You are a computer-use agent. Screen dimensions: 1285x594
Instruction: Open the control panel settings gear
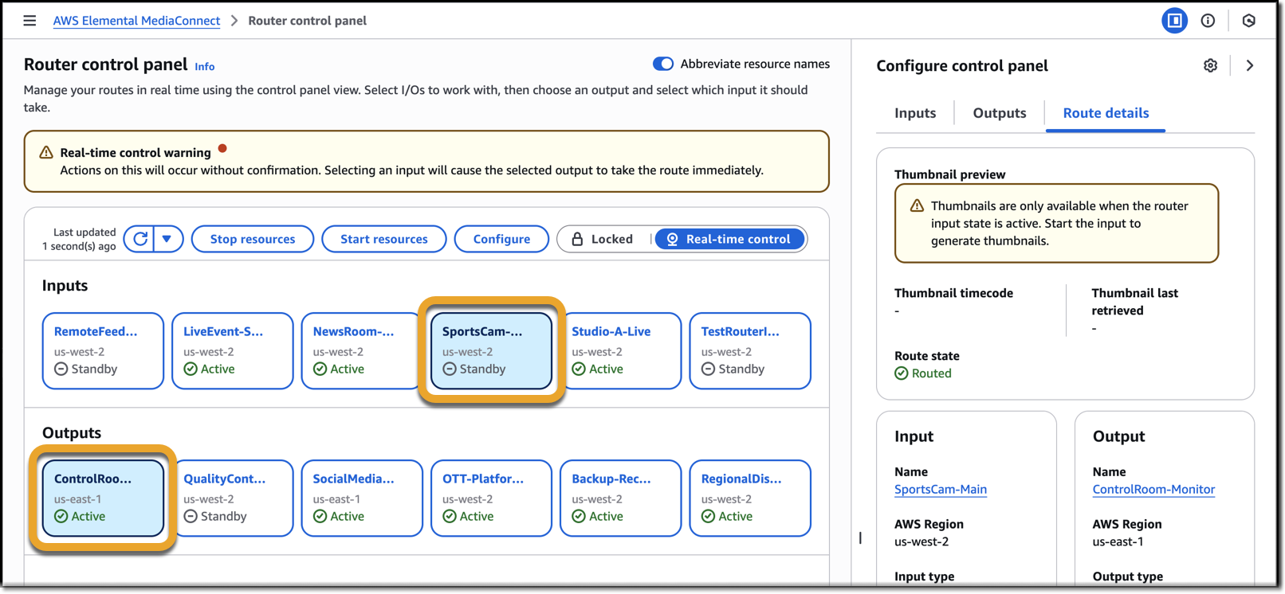1210,66
